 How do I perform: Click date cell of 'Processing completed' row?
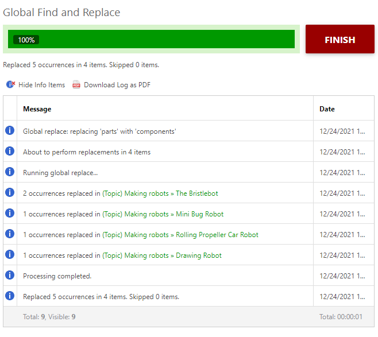point(342,276)
